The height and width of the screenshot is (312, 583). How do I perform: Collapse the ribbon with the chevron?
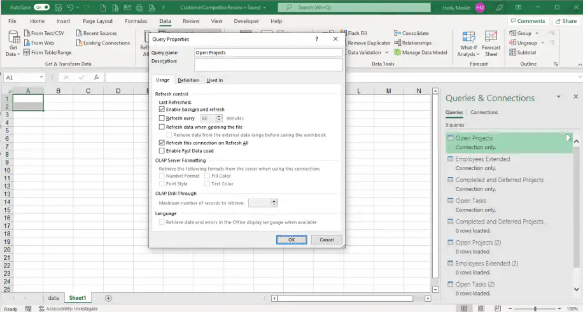pyautogui.click(x=580, y=64)
